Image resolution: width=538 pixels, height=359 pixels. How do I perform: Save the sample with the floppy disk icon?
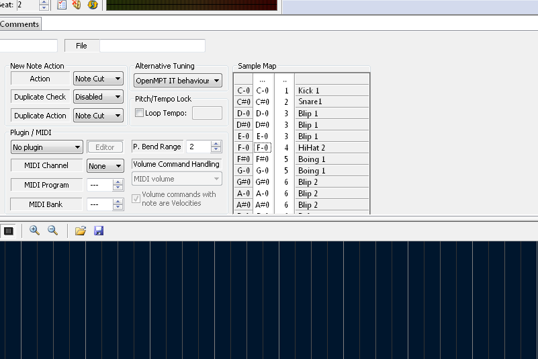tap(99, 231)
